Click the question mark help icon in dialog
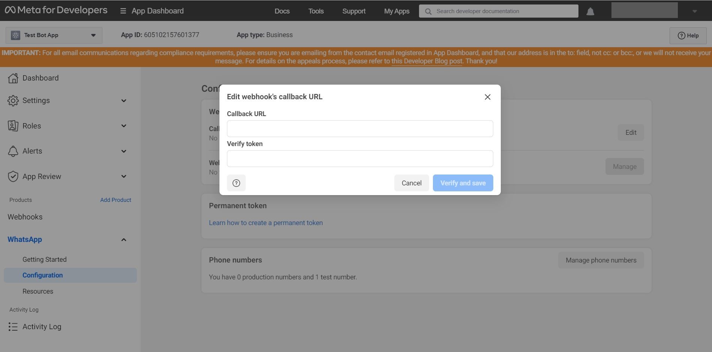 coord(236,183)
